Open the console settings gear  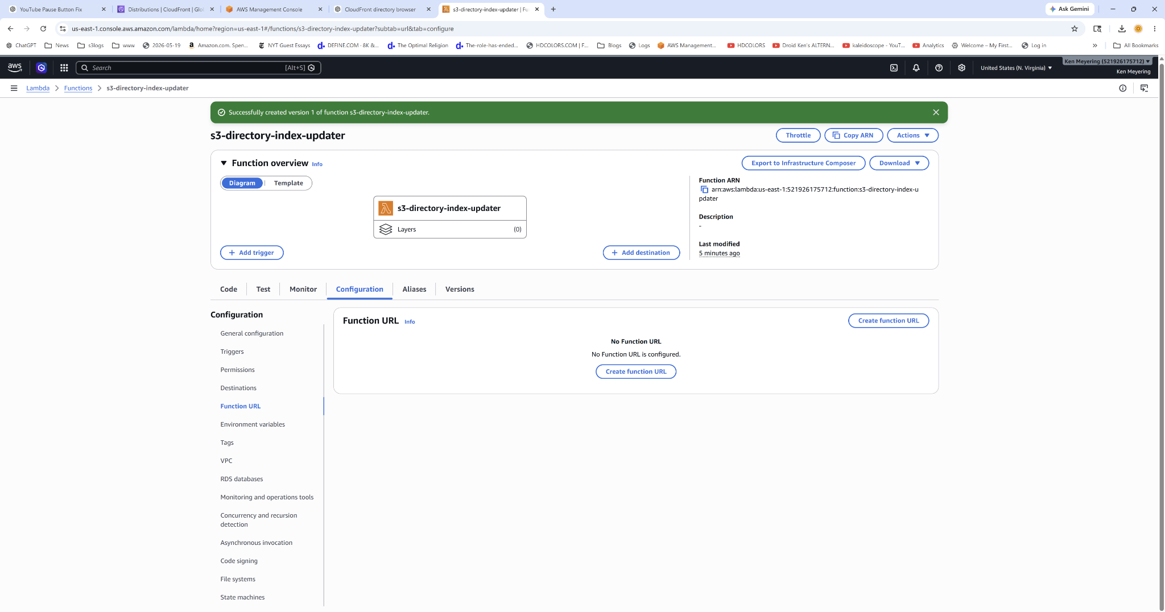[x=961, y=68]
